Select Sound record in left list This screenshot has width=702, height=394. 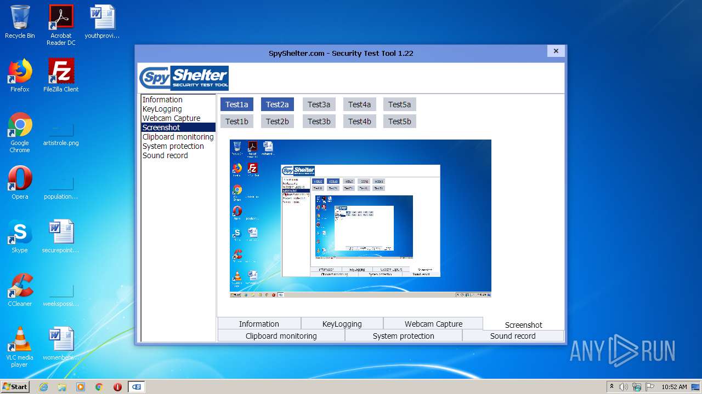tap(178, 155)
